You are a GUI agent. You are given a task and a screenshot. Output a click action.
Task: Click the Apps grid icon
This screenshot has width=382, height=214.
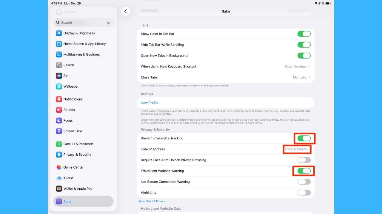[x=59, y=202]
